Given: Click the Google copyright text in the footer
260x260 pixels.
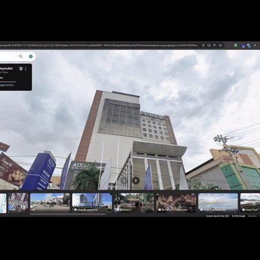Looking at the screenshot, I should point(239,216).
